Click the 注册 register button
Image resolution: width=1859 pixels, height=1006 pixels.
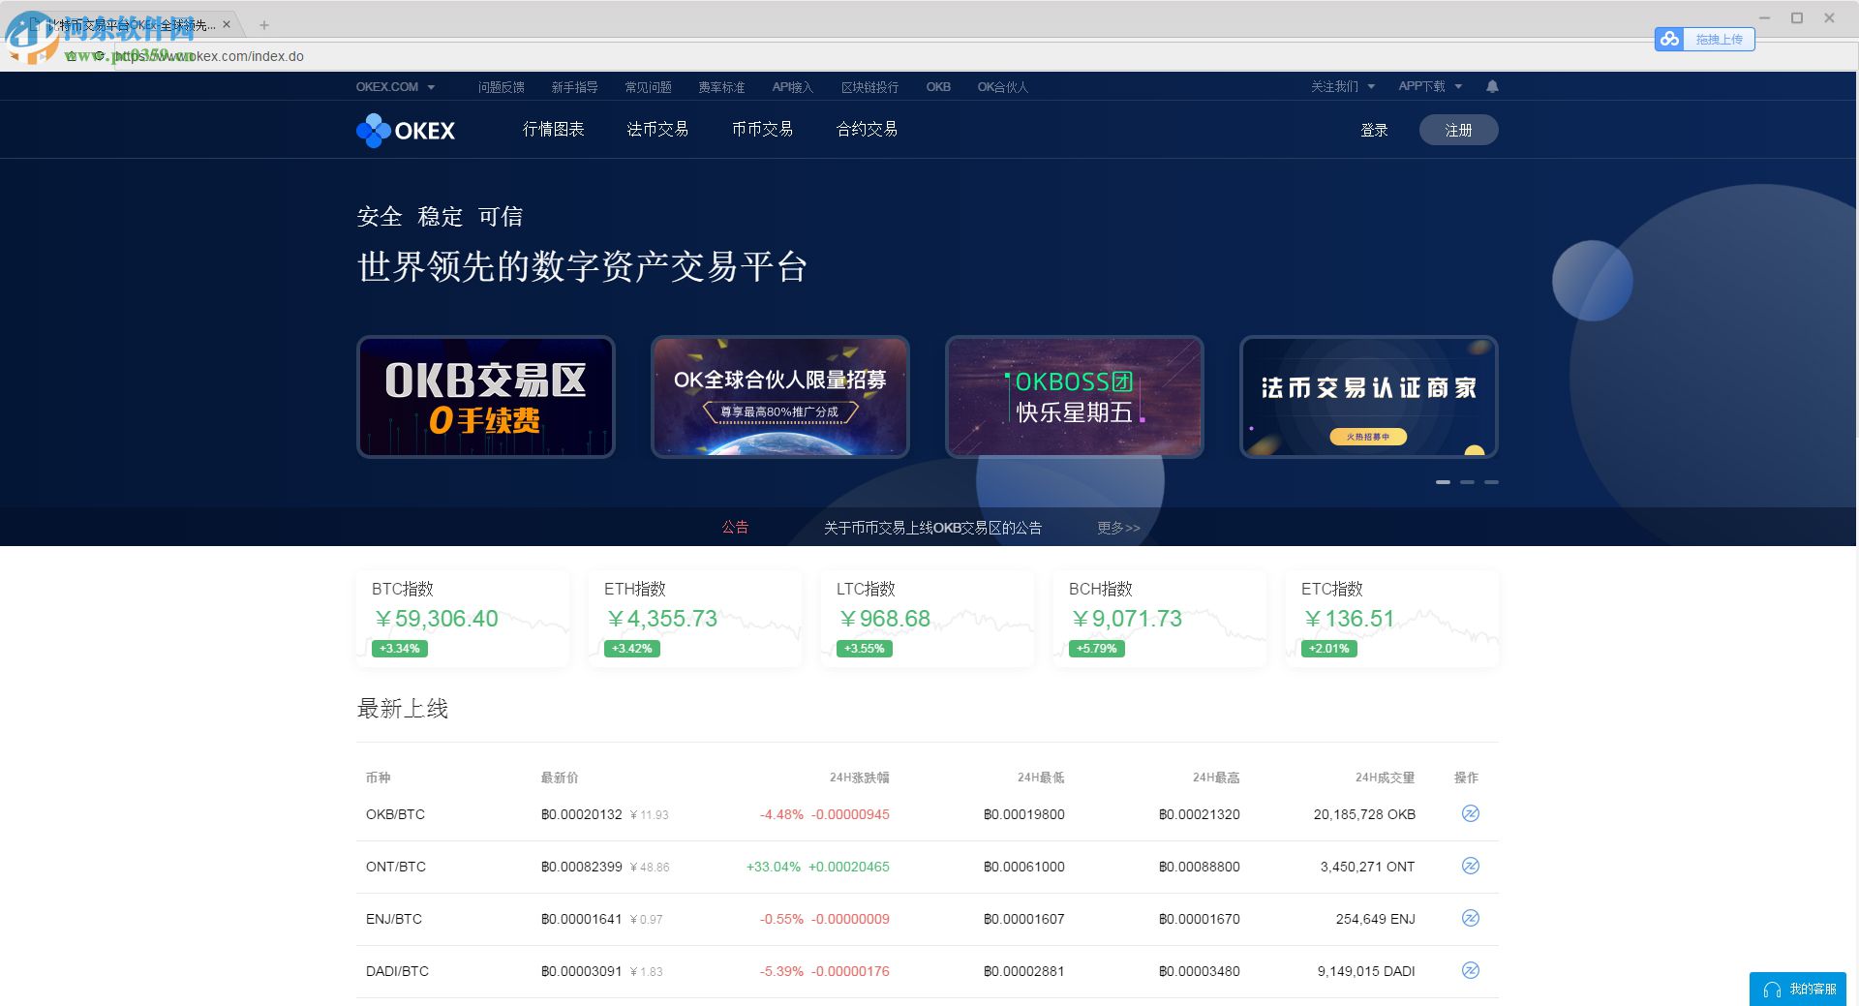pos(1458,130)
